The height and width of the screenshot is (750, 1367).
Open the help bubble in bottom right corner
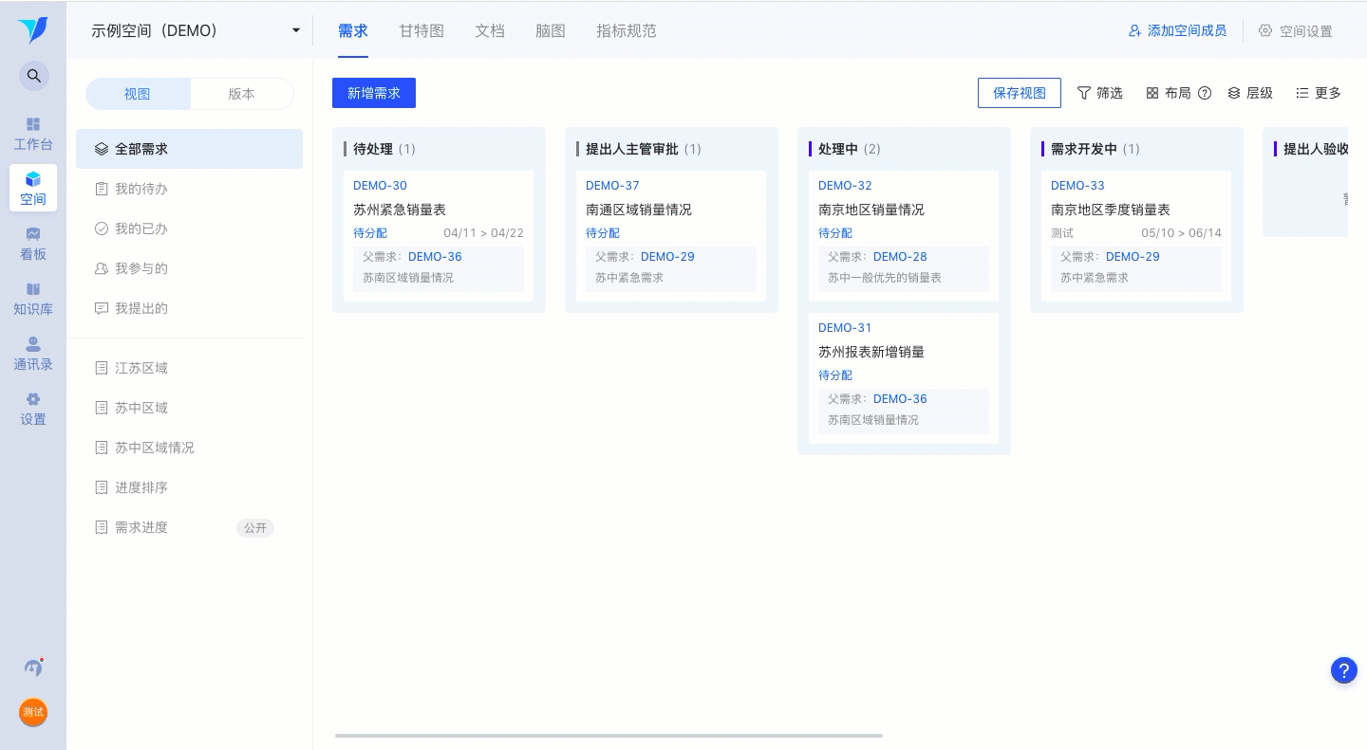pos(1344,670)
